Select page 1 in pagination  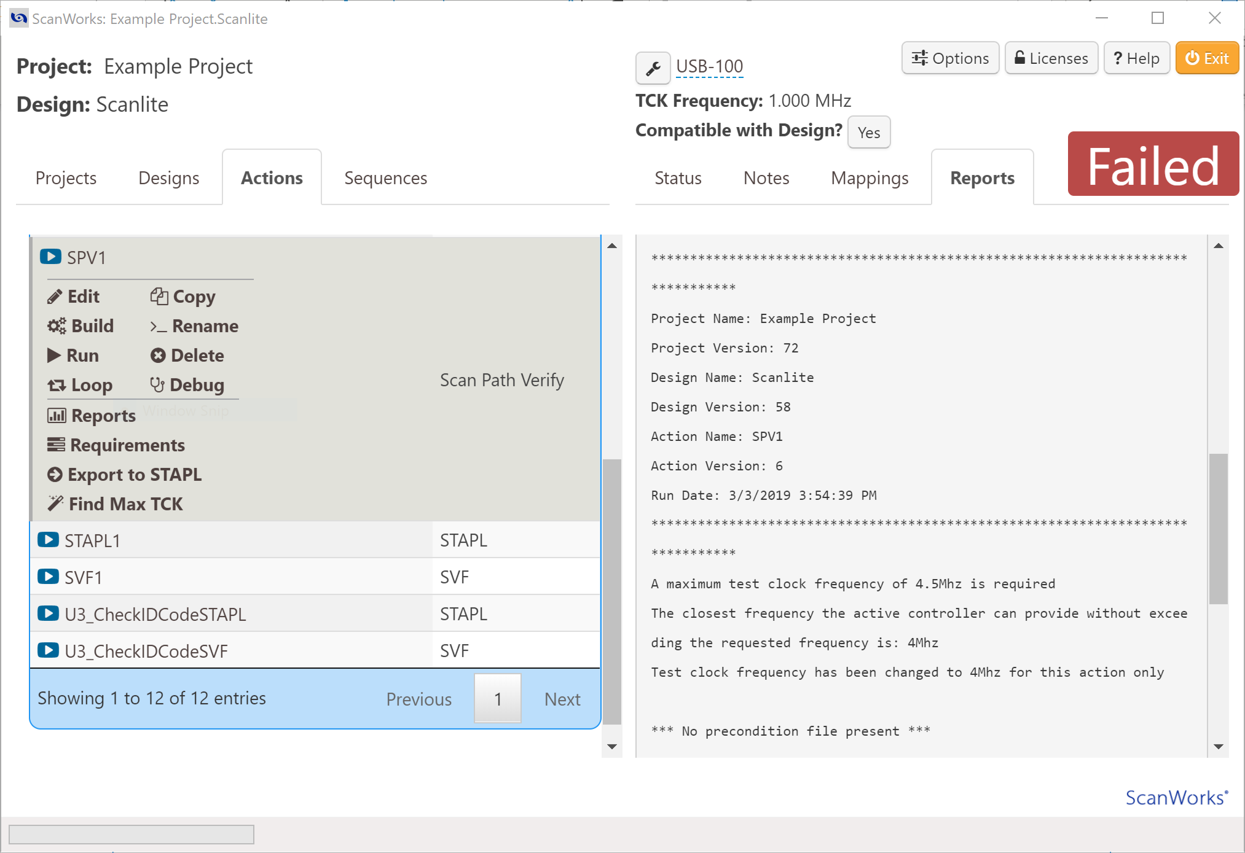(x=498, y=698)
